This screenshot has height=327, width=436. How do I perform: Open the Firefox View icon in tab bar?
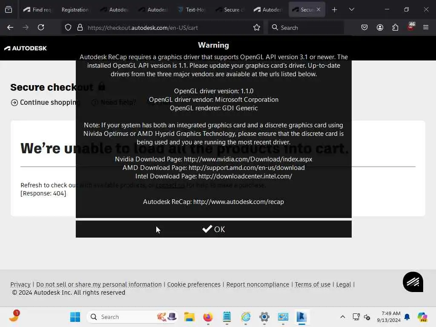tap(9, 9)
